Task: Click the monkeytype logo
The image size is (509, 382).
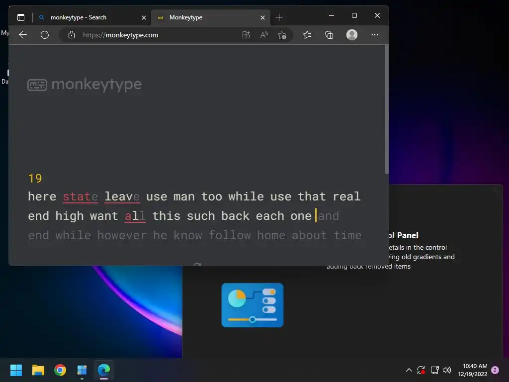Action: [85, 85]
